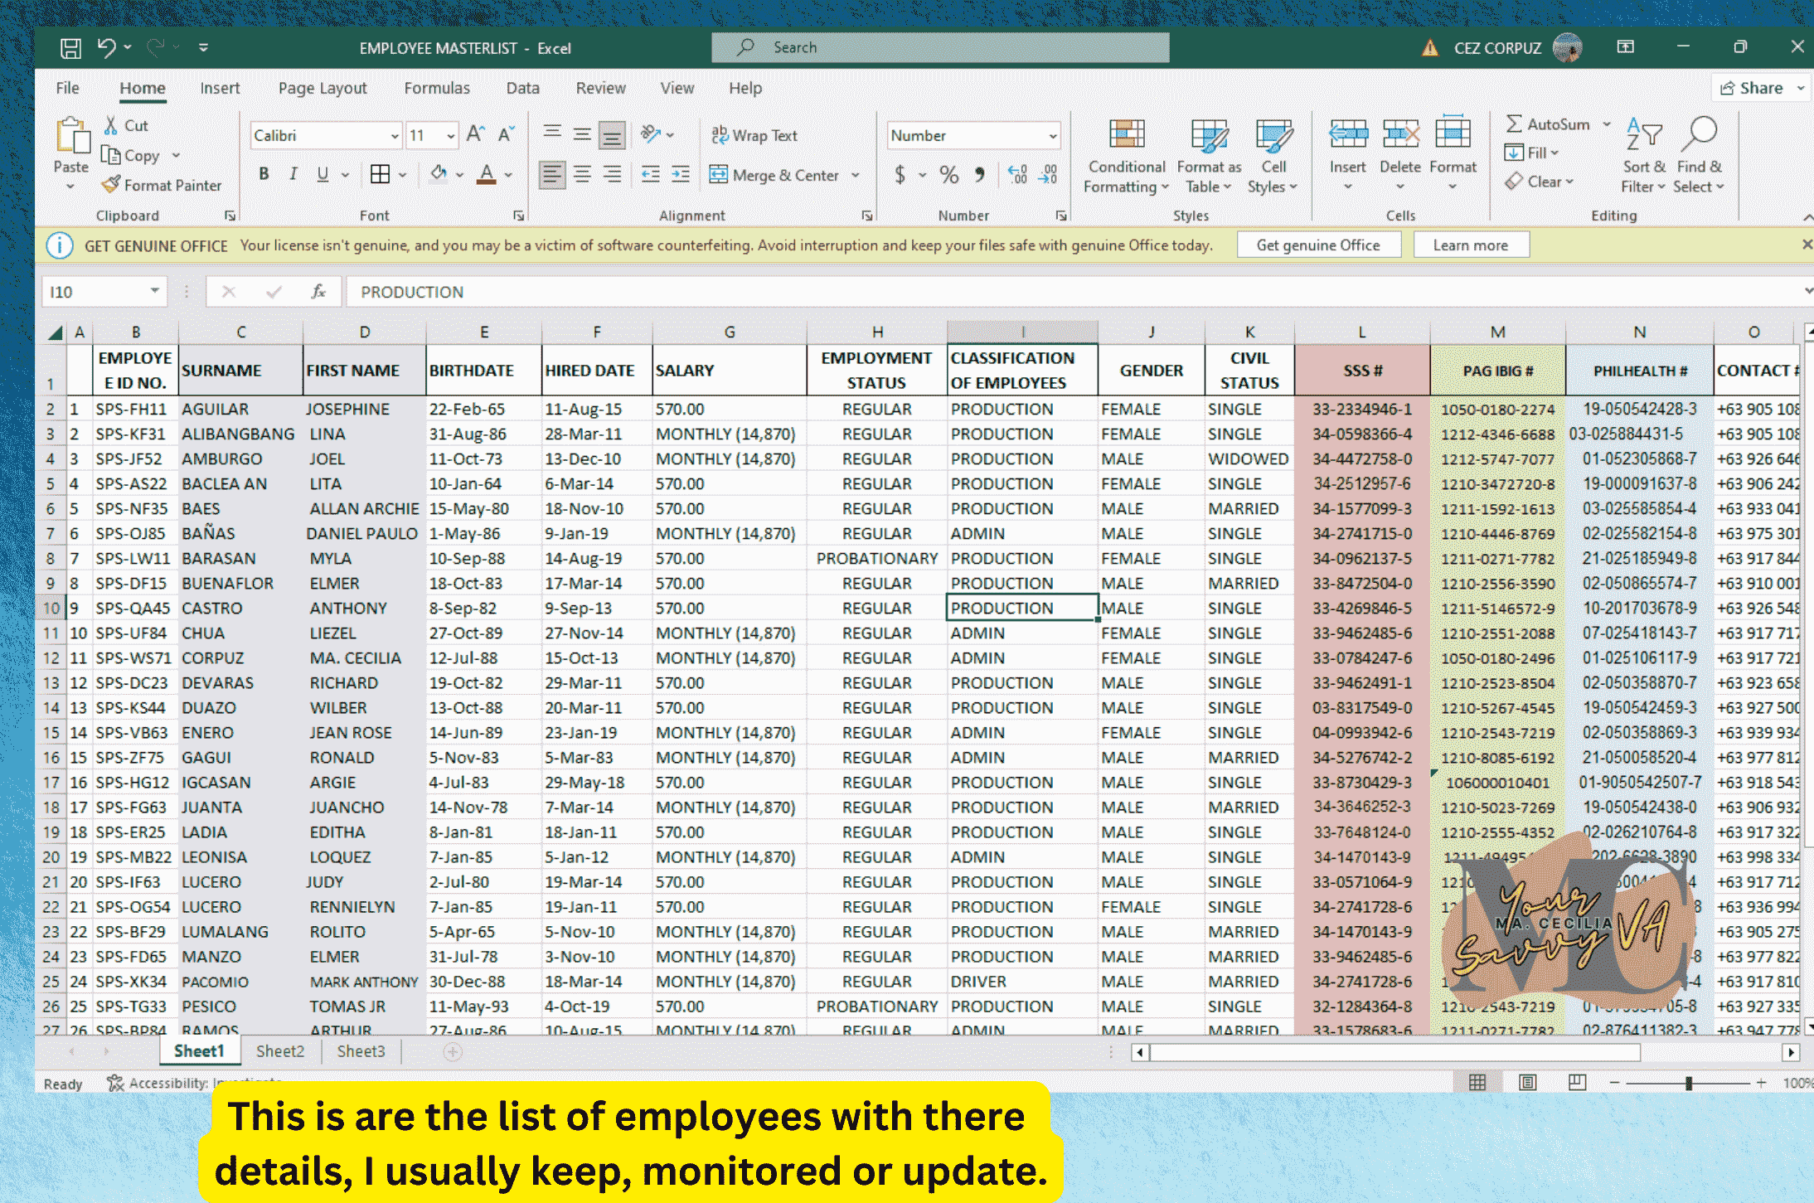This screenshot has width=1814, height=1203.
Task: Click the Save icon in title bar
Action: (x=70, y=48)
